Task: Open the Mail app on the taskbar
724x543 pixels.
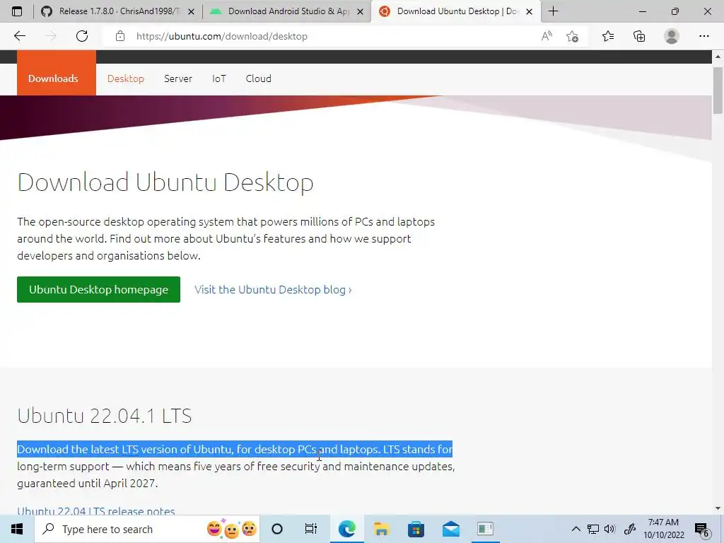Action: [x=450, y=529]
